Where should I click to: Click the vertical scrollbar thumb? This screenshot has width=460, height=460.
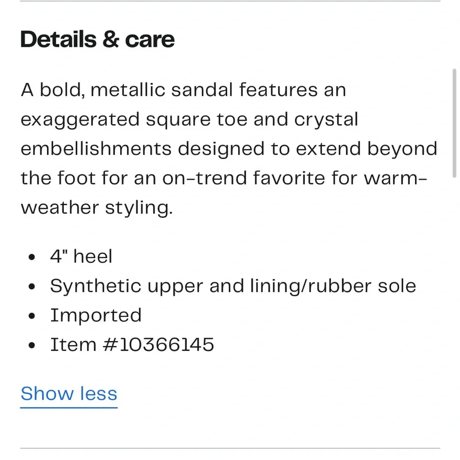pyautogui.click(x=454, y=123)
